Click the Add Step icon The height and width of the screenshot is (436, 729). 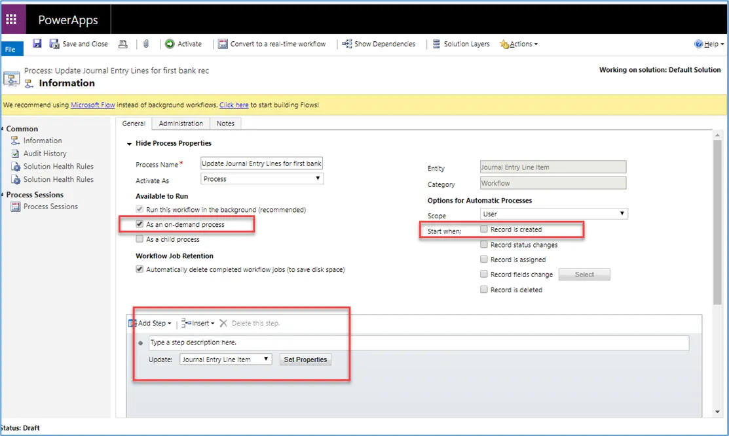[x=132, y=324]
